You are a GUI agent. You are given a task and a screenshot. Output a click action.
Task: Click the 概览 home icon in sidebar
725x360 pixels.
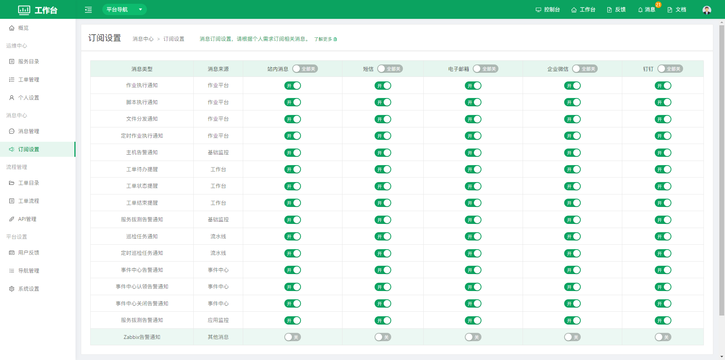(12, 28)
